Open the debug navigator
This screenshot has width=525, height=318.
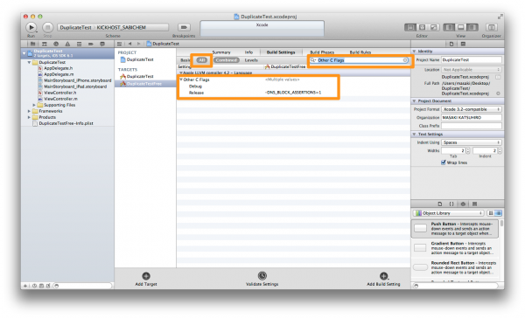pos(79,44)
